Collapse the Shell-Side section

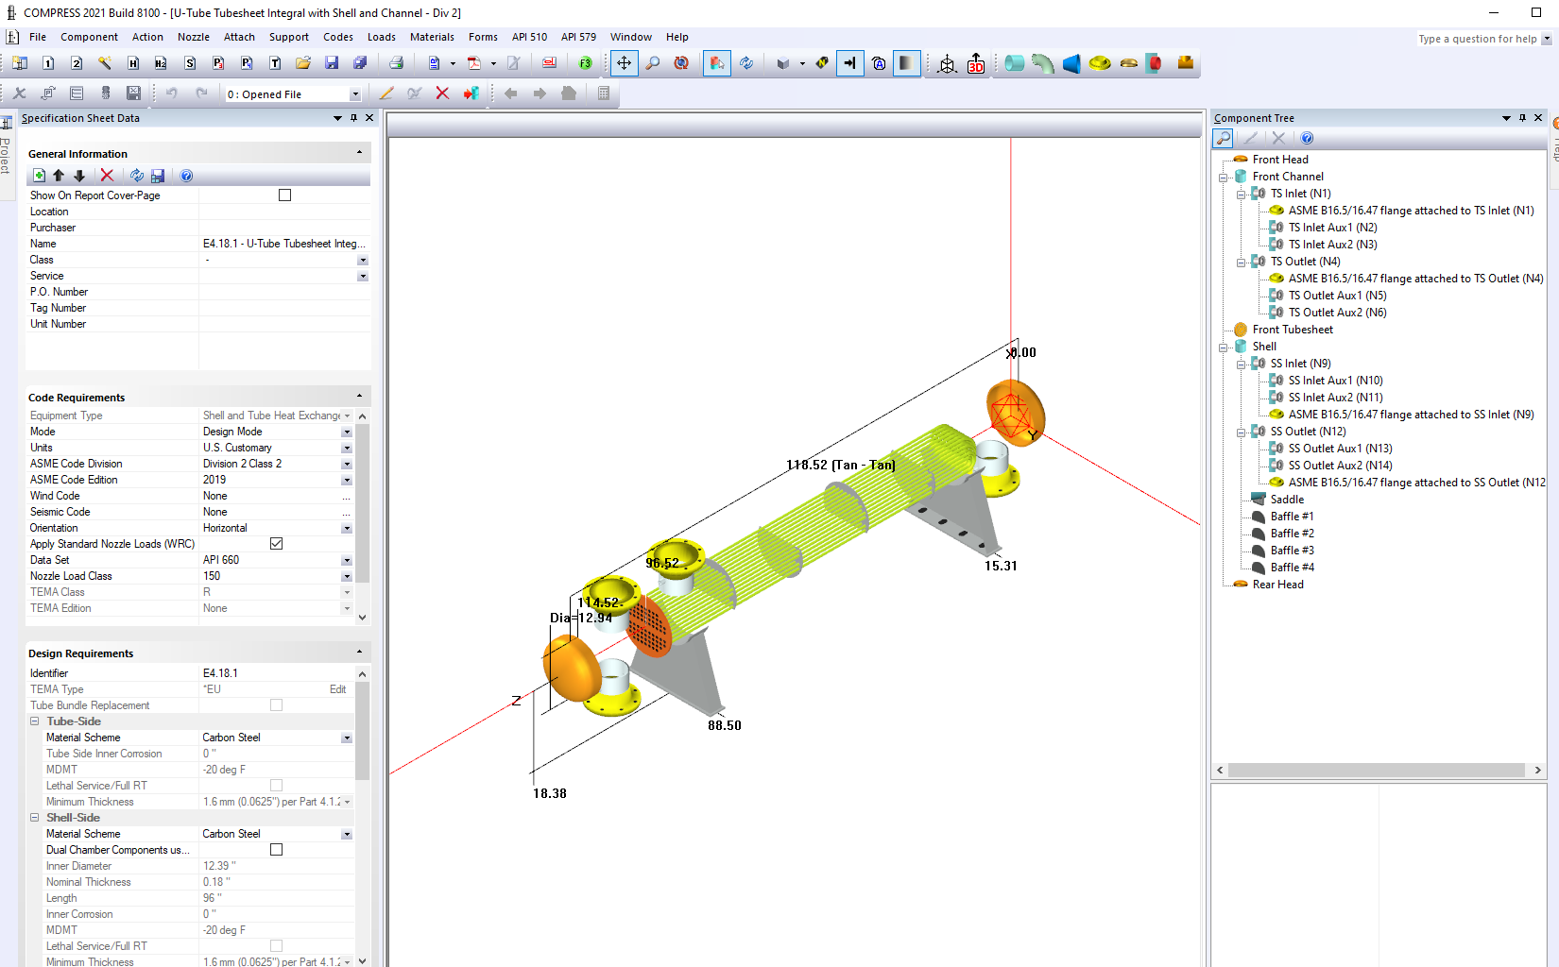pyautogui.click(x=35, y=818)
